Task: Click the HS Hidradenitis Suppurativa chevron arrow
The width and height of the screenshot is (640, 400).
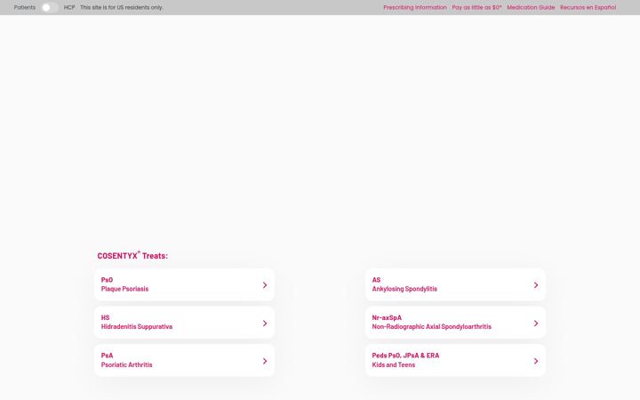Action: pyautogui.click(x=265, y=324)
